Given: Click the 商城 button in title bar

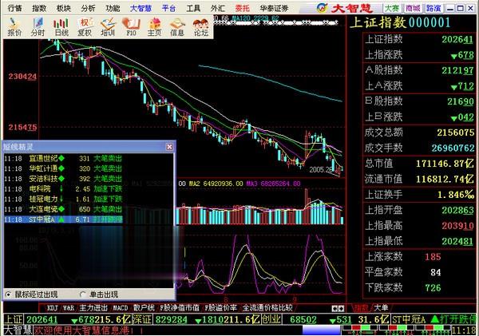Looking at the screenshot, I should pyautogui.click(x=413, y=8).
